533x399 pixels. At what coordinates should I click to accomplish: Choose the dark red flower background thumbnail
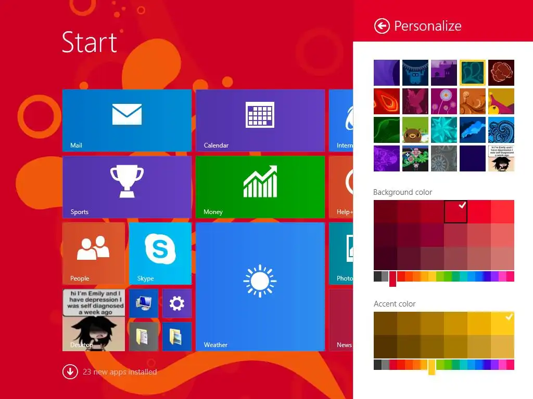pos(501,73)
